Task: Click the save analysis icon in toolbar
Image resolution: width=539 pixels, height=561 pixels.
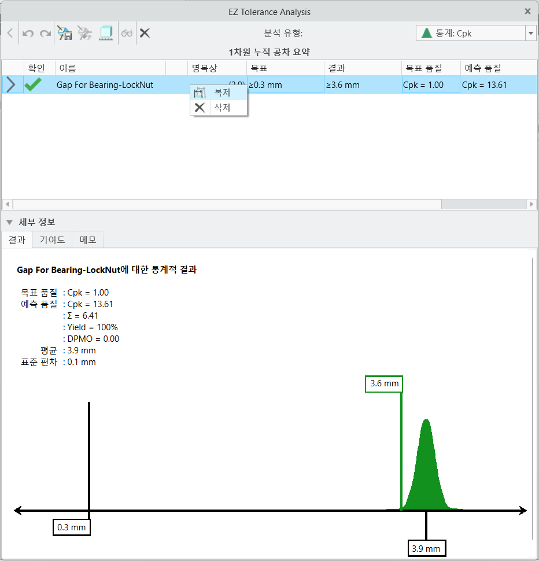Action: [65, 34]
